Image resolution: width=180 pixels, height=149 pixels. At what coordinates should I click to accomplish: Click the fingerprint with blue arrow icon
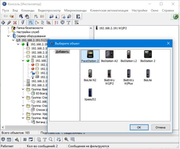[69, 17]
